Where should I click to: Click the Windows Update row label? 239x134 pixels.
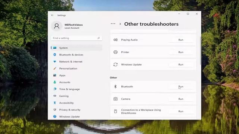[x=131, y=64]
